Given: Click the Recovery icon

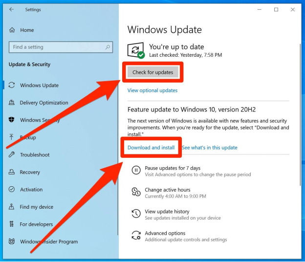Looking at the screenshot, I should tap(12, 172).
